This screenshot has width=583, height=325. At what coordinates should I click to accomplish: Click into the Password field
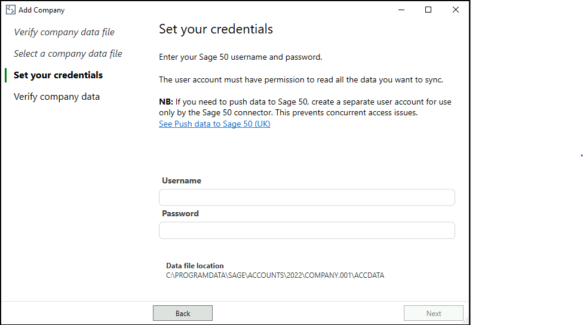tap(306, 231)
